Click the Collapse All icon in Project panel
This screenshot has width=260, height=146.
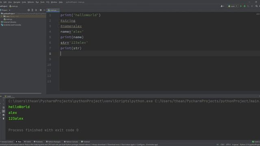point(36,10)
